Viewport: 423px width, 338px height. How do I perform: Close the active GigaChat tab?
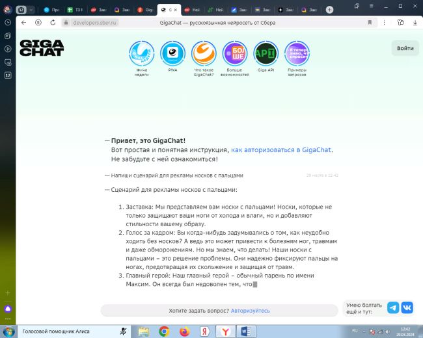pos(175,10)
